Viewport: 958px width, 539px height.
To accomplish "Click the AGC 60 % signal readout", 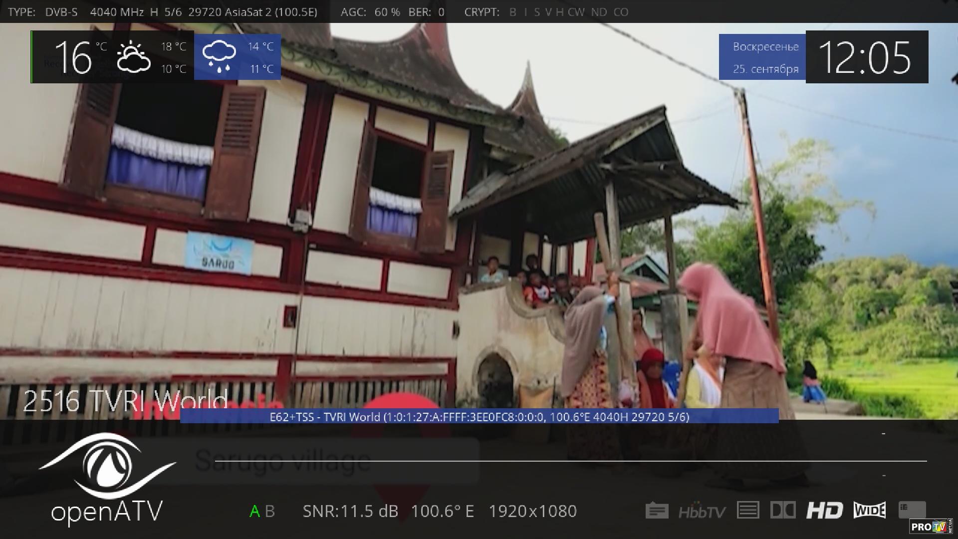I will point(370,12).
